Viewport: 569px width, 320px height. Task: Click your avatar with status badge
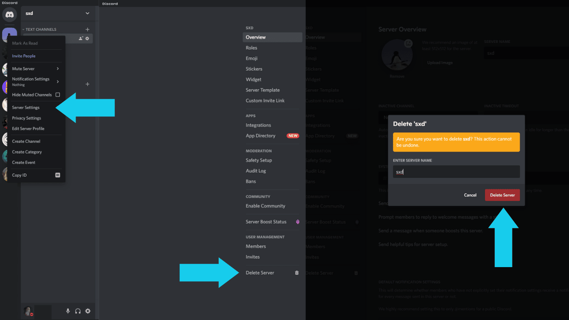point(28,311)
